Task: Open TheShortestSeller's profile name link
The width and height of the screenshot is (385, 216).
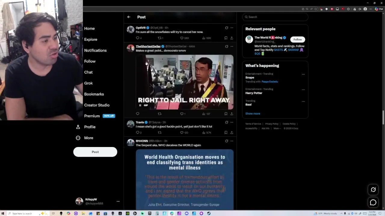Action: [x=148, y=46]
